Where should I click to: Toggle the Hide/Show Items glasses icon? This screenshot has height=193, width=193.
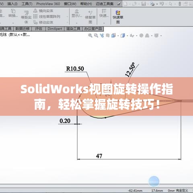tap(132, 36)
